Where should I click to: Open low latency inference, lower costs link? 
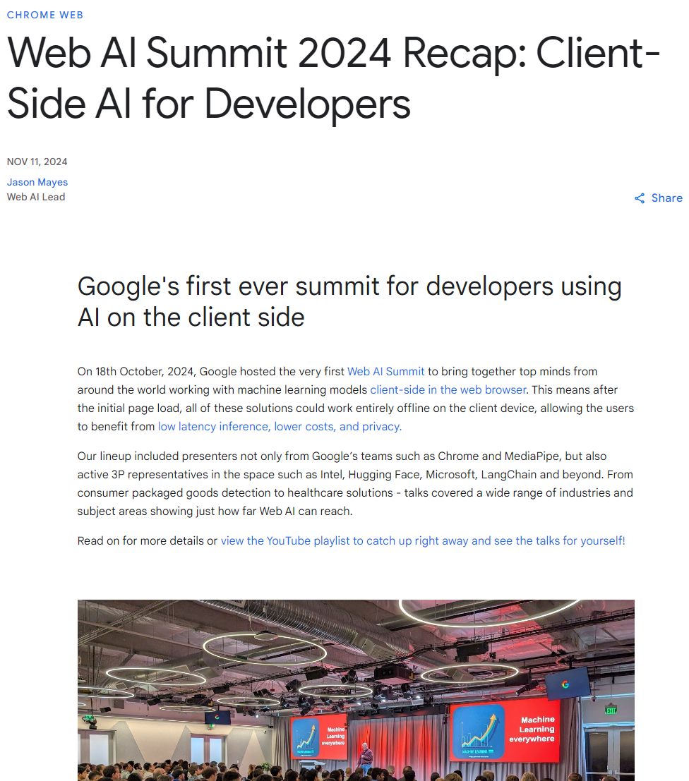(x=280, y=427)
